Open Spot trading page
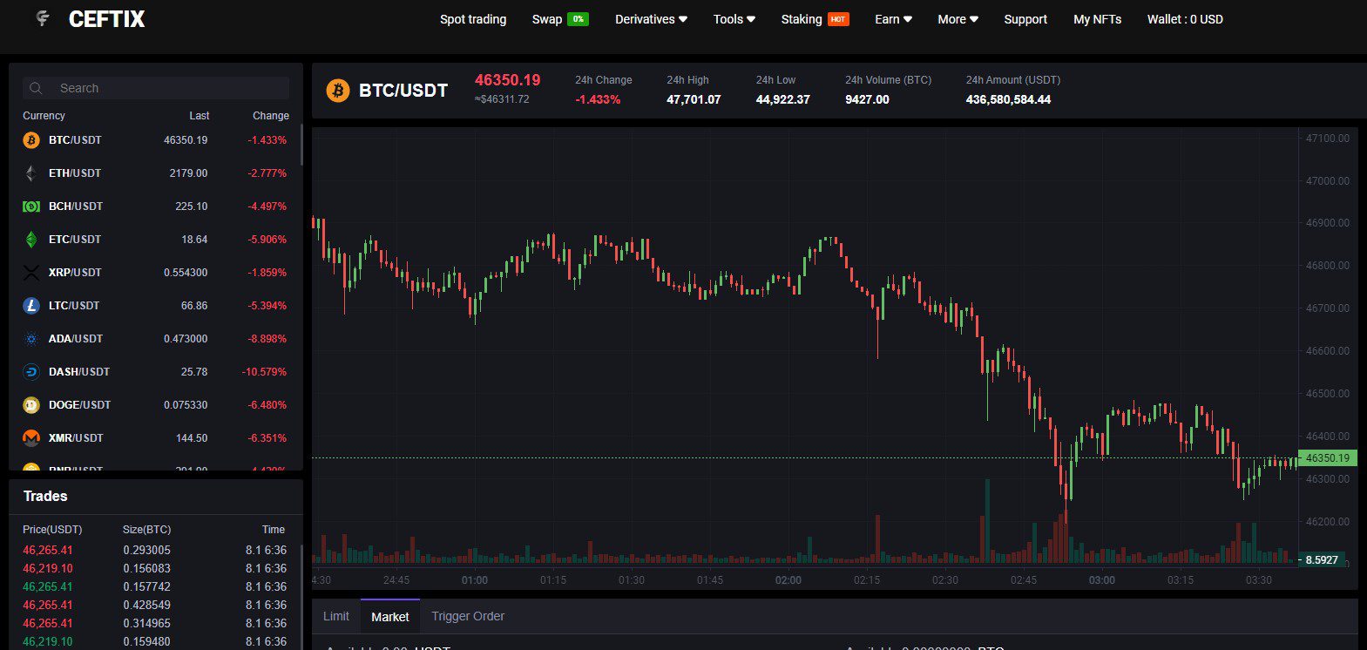1367x650 pixels. pos(473,19)
